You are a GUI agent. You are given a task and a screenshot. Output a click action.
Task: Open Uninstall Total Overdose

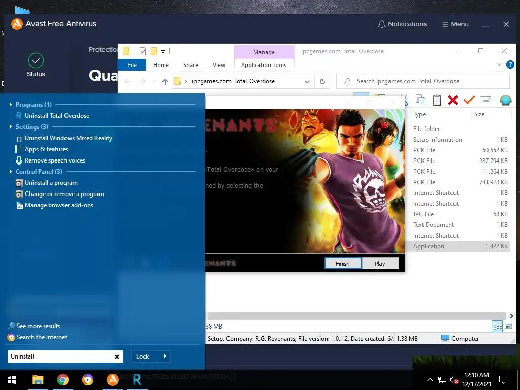[57, 116]
